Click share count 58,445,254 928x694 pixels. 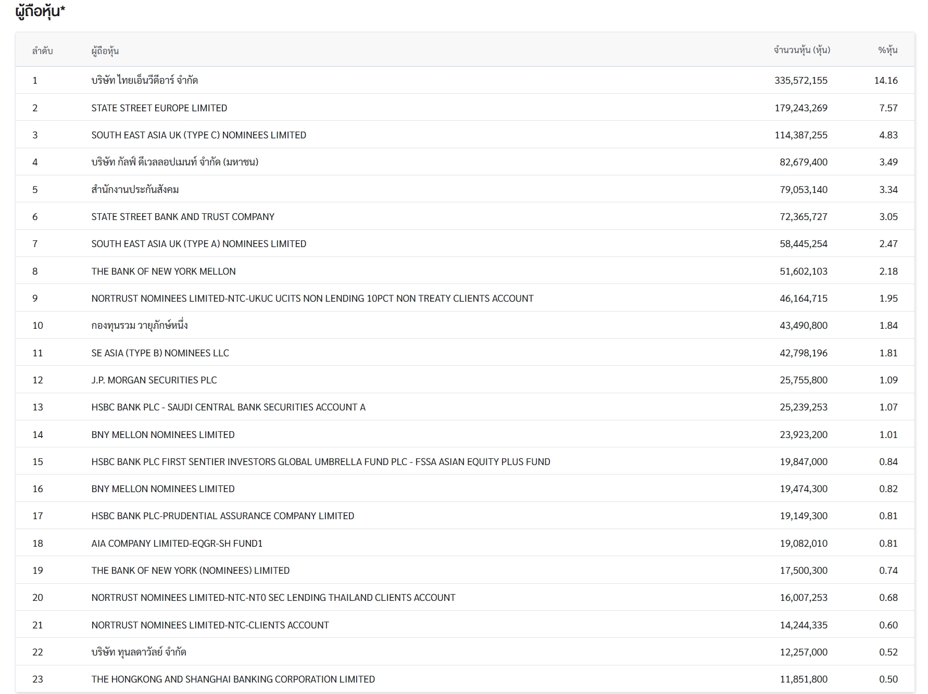pos(804,243)
